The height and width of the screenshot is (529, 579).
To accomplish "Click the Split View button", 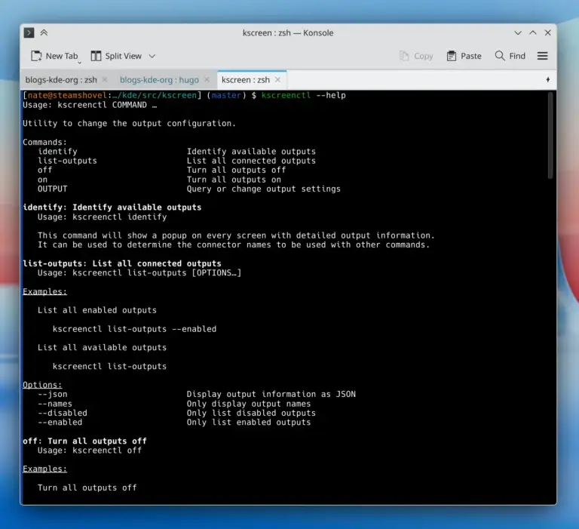I will 116,56.
